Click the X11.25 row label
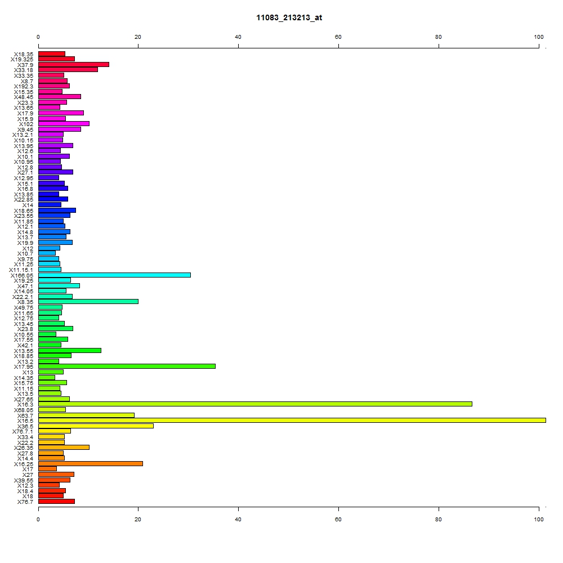 click(24, 264)
